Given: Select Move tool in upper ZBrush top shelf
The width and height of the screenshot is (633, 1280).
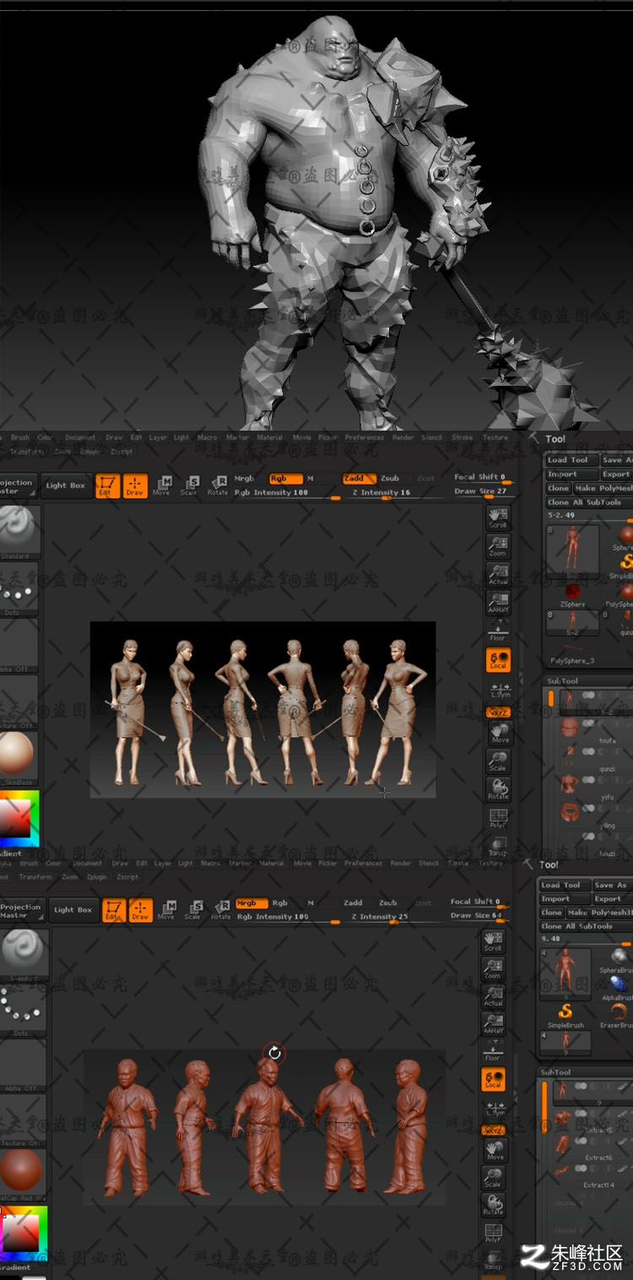Looking at the screenshot, I should [x=162, y=485].
